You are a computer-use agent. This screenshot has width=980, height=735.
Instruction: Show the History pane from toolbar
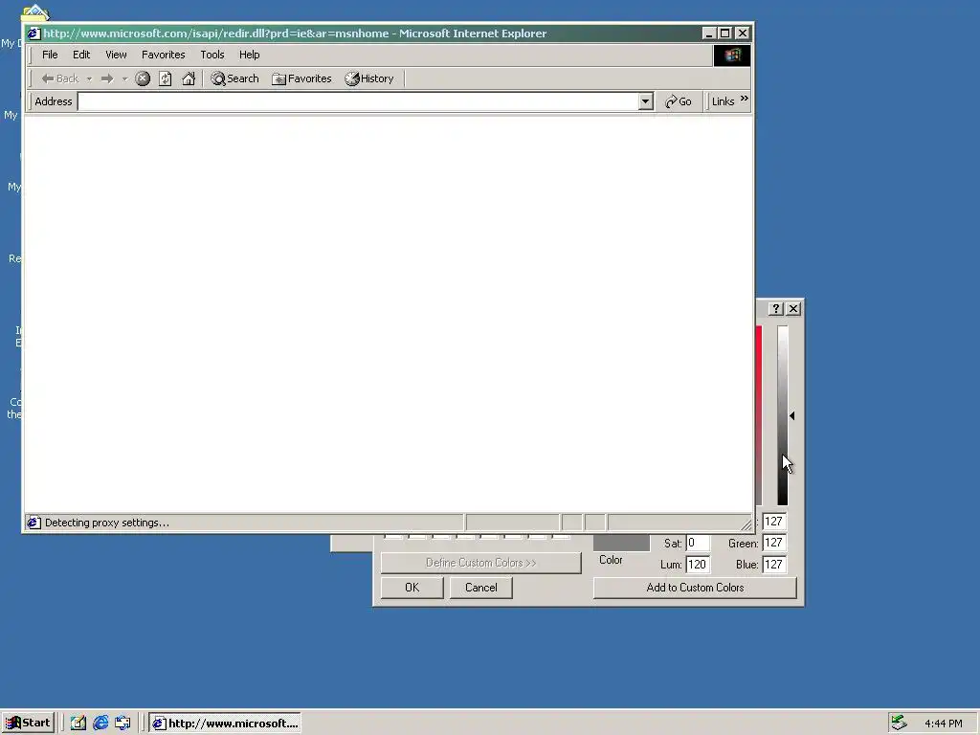pyautogui.click(x=369, y=78)
